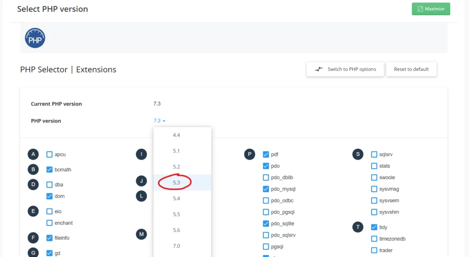This screenshot has height=257, width=469.
Task: Enable the swoole extension
Action: 374,177
